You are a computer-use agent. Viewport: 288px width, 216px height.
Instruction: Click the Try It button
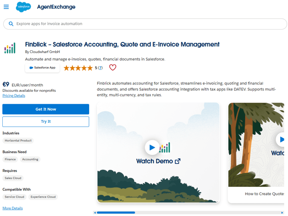tap(46, 121)
